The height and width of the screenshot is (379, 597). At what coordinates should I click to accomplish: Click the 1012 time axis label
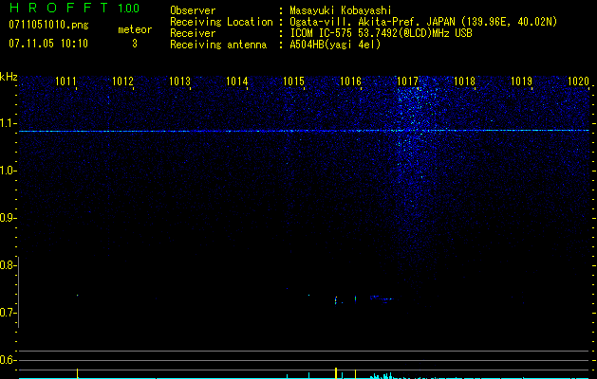click(x=122, y=81)
